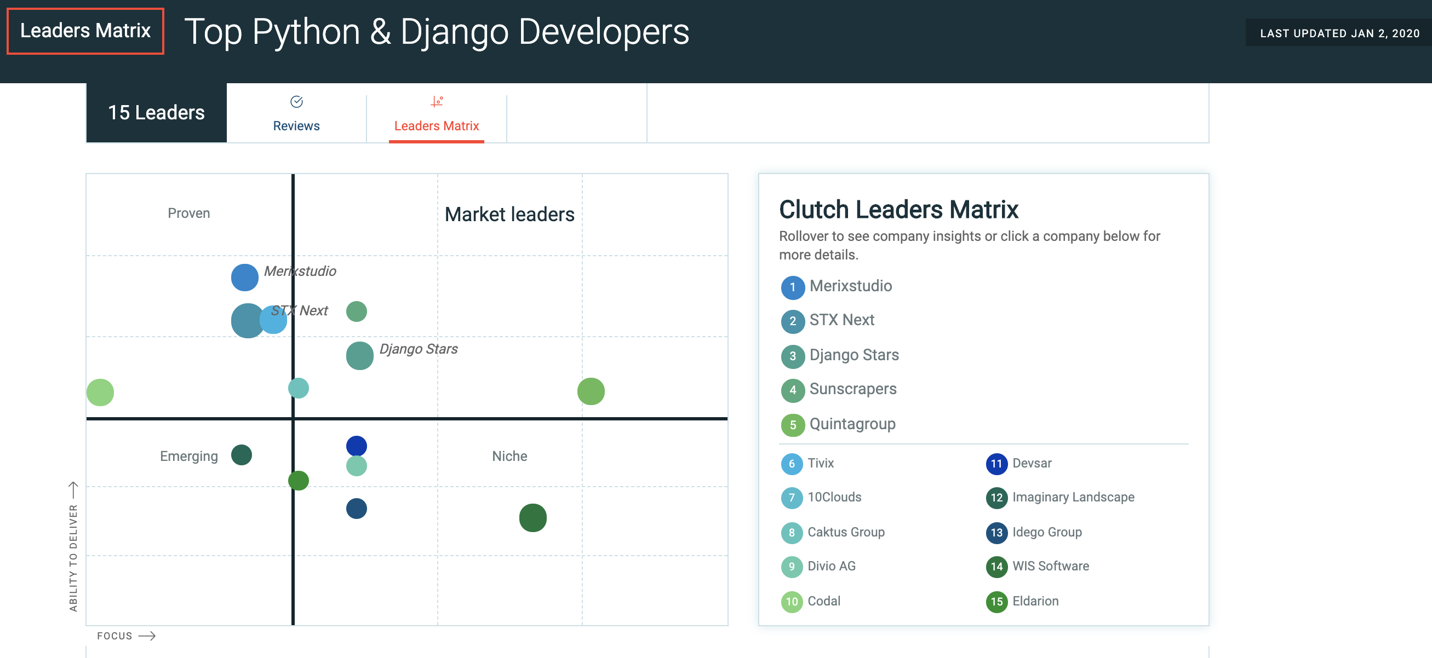Open the Tivix company link

[821, 463]
